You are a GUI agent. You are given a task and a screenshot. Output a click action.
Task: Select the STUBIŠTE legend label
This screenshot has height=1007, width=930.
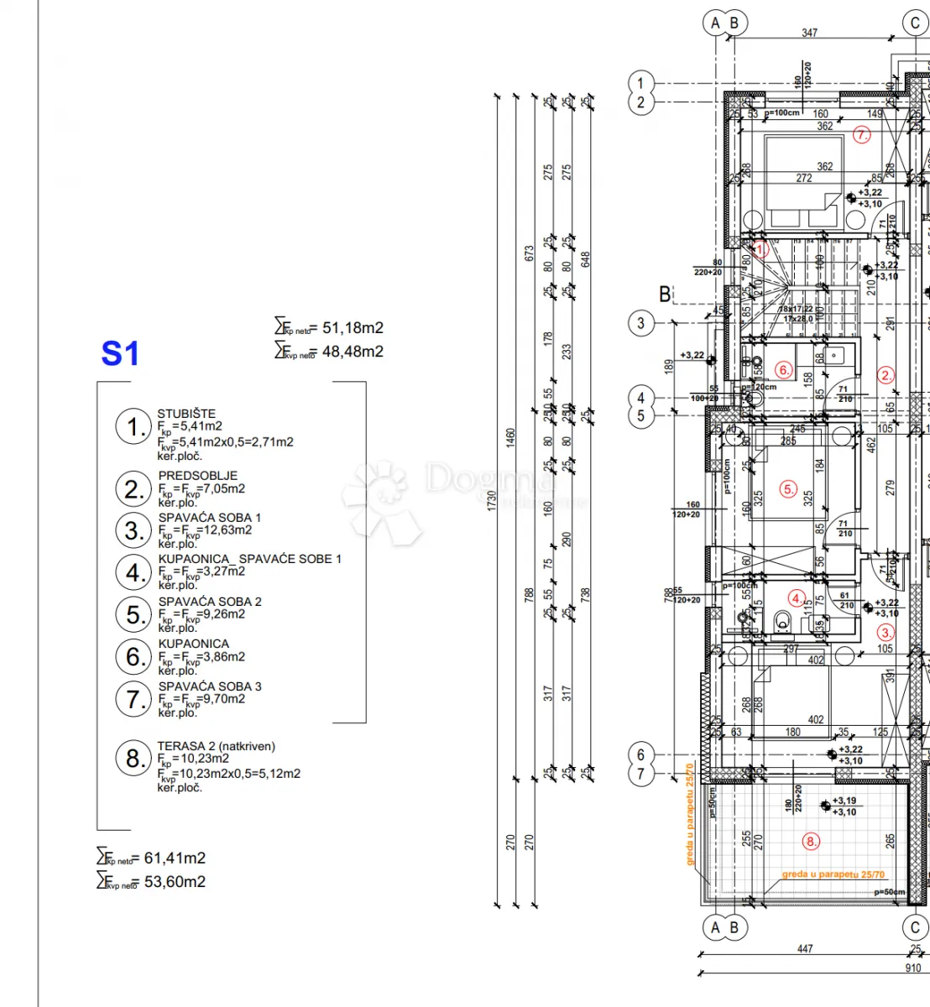click(186, 414)
